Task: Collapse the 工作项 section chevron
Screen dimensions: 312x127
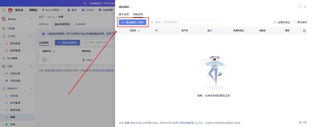Action: (x=31, y=36)
